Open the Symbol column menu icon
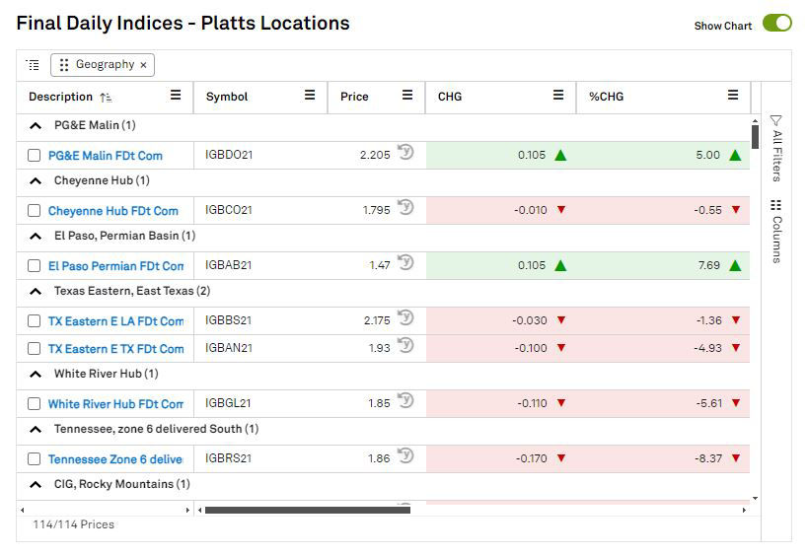This screenshot has width=808, height=556. point(310,96)
